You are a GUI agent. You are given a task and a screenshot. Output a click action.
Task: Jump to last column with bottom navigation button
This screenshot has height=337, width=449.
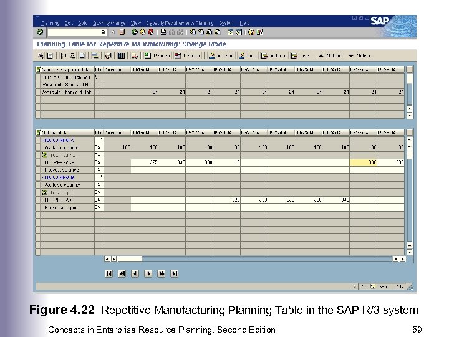pyautogui.click(x=174, y=274)
